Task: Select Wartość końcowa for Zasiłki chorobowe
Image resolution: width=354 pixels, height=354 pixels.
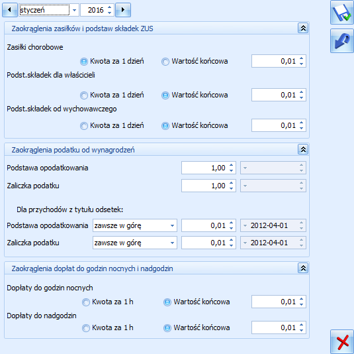Action: click(x=195, y=61)
